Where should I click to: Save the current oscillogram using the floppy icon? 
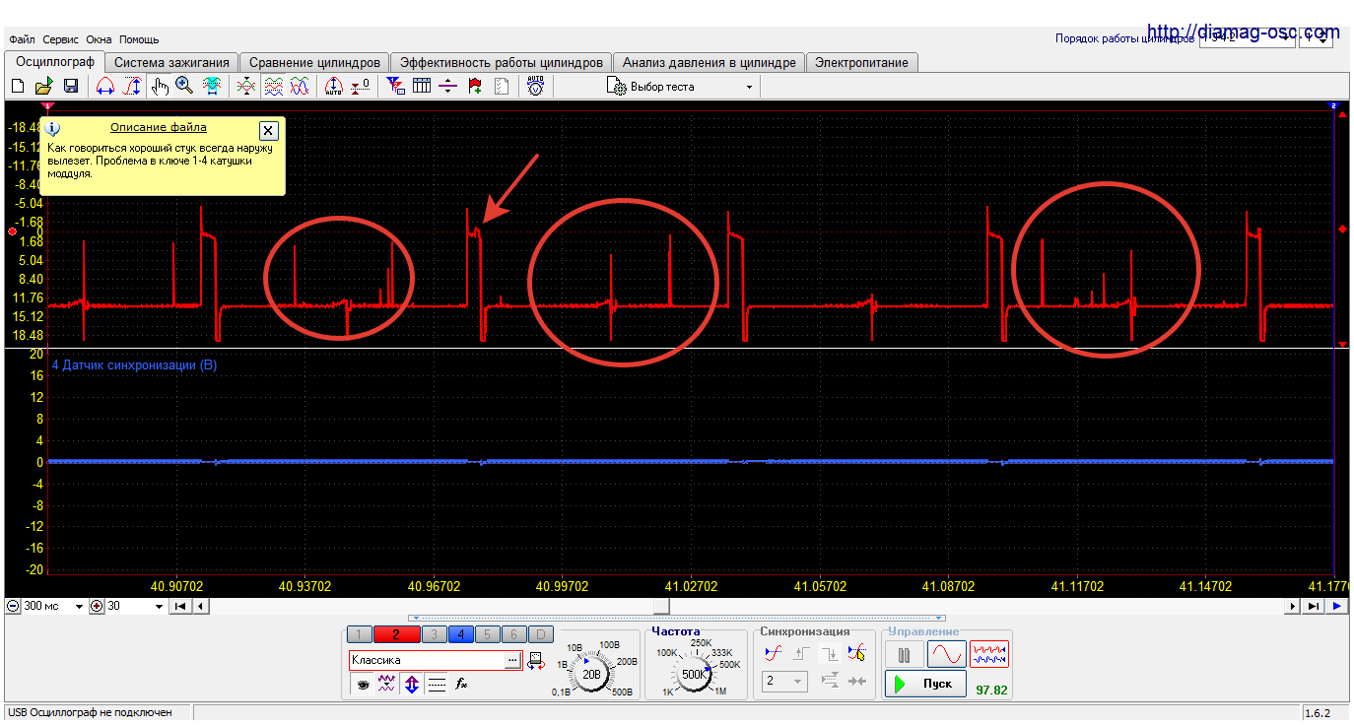pos(71,87)
